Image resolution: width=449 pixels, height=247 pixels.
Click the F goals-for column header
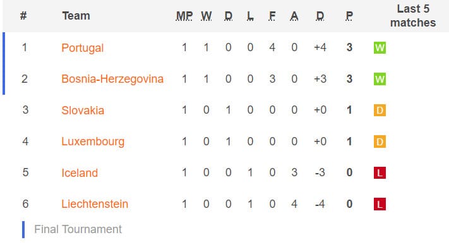[x=272, y=16]
